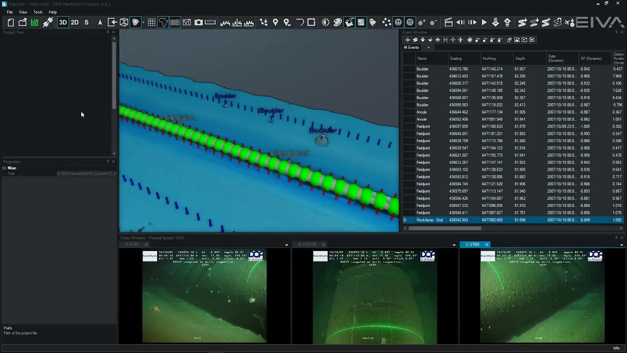Click the video clapperboard icon

448,23
